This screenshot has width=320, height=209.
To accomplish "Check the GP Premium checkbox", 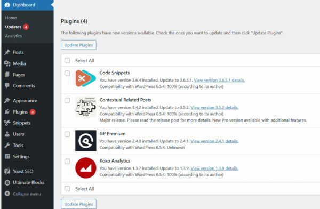I will pos(67,134).
